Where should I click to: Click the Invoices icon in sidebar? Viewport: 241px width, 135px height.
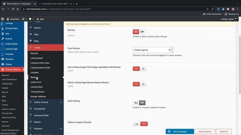3,54
